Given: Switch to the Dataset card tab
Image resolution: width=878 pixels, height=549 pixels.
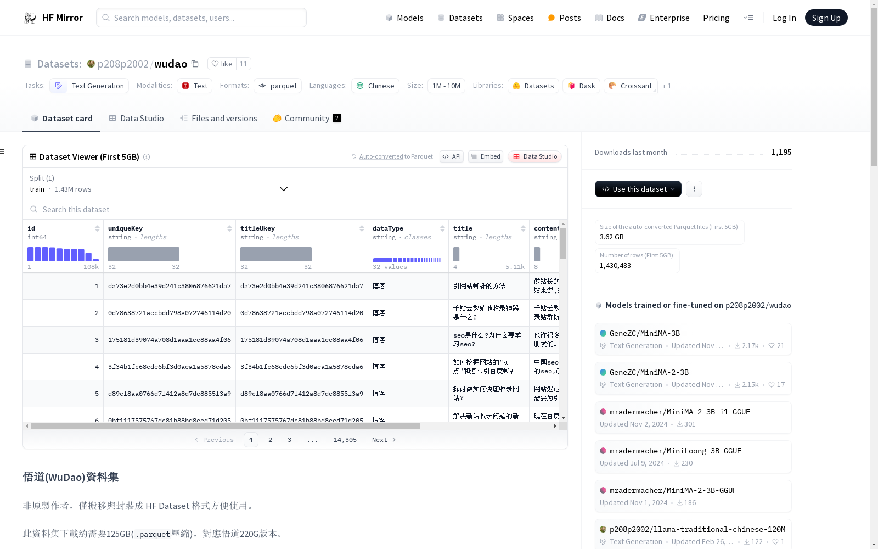Looking at the screenshot, I should 61,119.
